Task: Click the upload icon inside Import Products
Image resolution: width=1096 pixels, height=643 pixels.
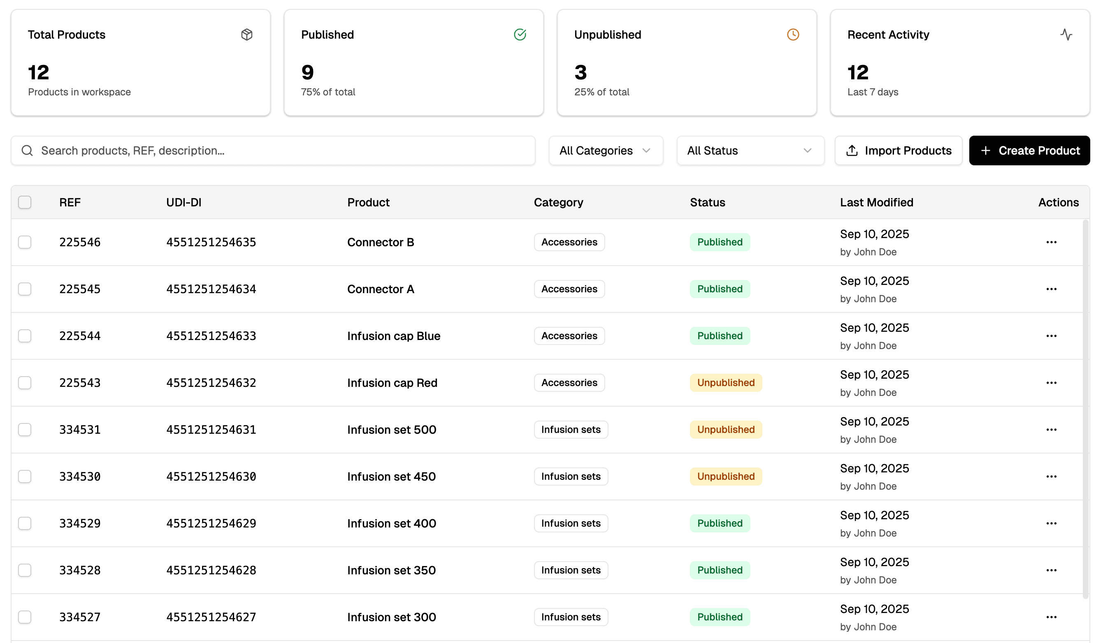Action: [852, 150]
